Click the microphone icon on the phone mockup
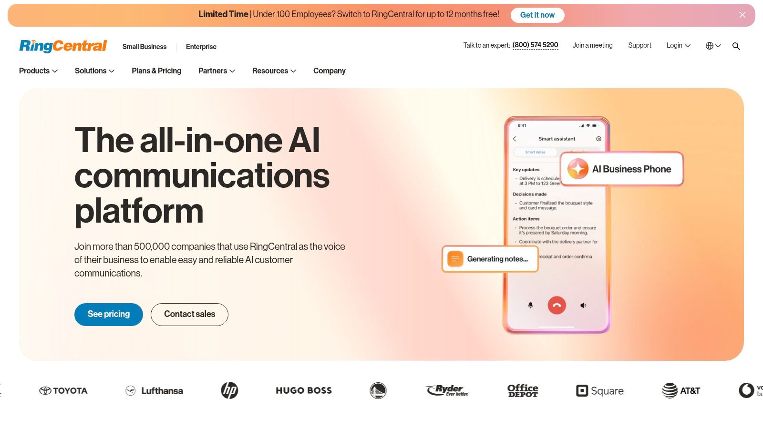The height and width of the screenshot is (429, 763). tap(530, 305)
